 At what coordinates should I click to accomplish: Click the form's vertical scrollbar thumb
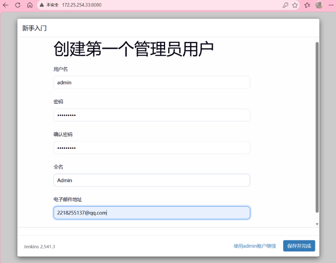[x=317, y=127]
